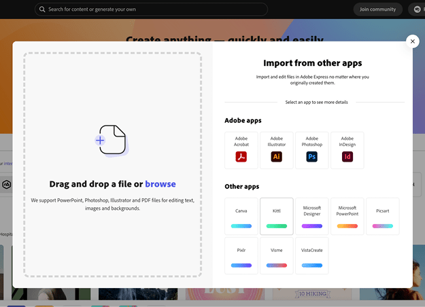Choose VistaCreate under Other apps
The image size is (425, 307).
coord(312,255)
